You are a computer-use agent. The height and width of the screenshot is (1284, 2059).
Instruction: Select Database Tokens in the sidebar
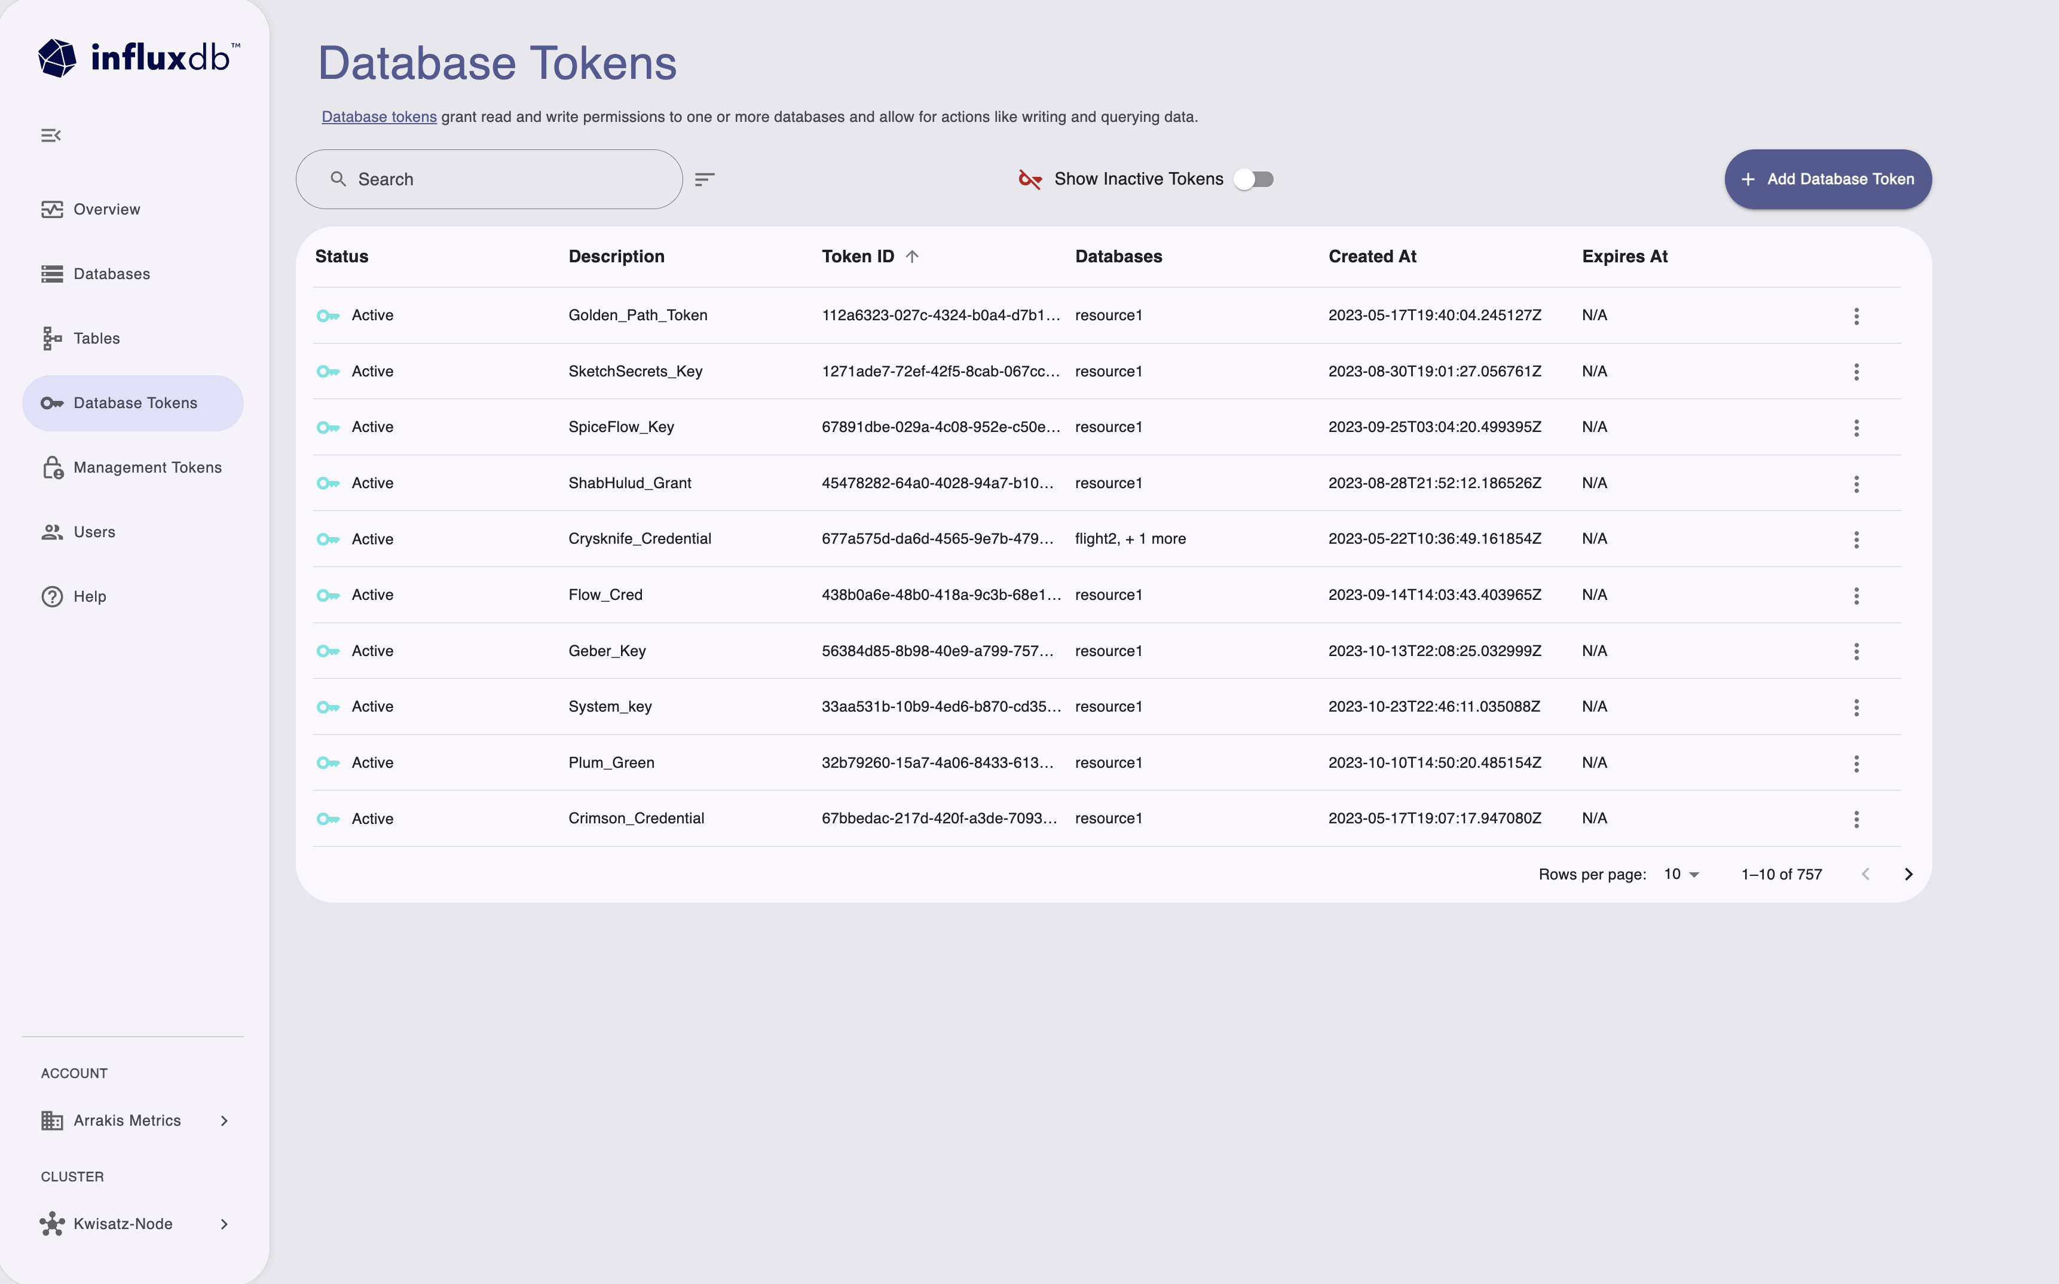tap(133, 403)
